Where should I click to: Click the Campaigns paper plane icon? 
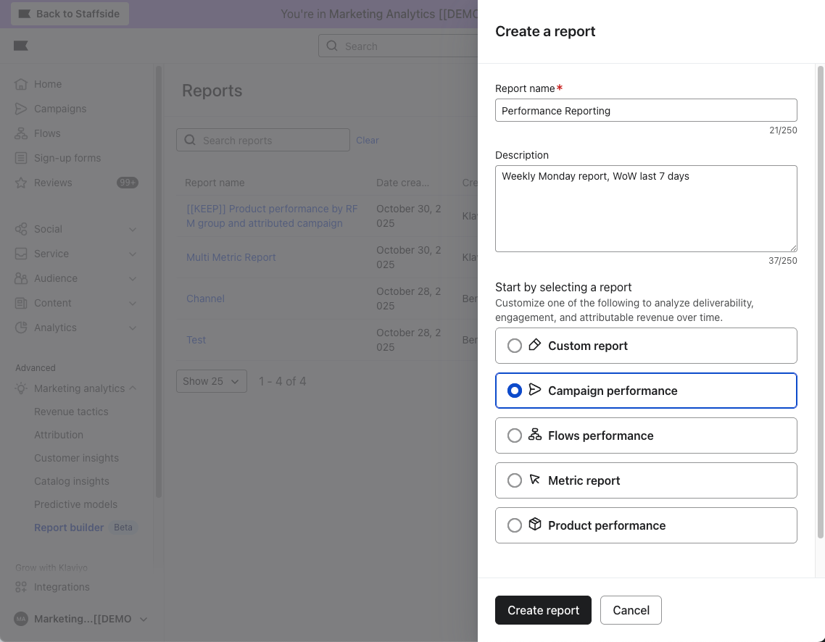coord(22,109)
